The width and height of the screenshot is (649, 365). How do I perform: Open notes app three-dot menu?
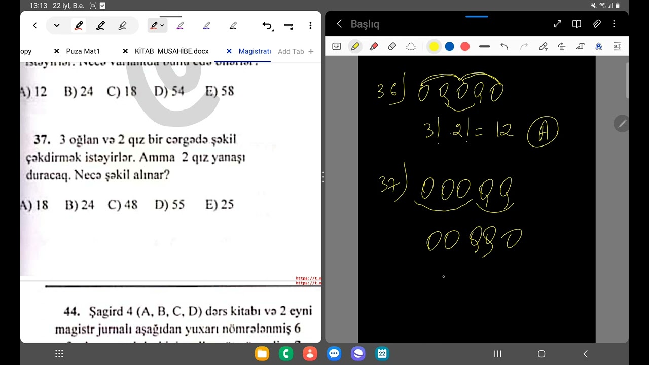(614, 24)
